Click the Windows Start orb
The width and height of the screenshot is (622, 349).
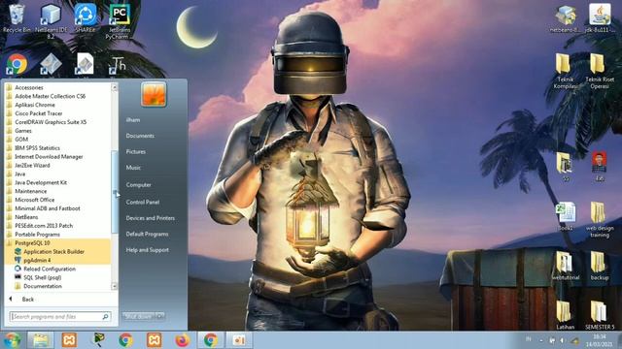13,340
